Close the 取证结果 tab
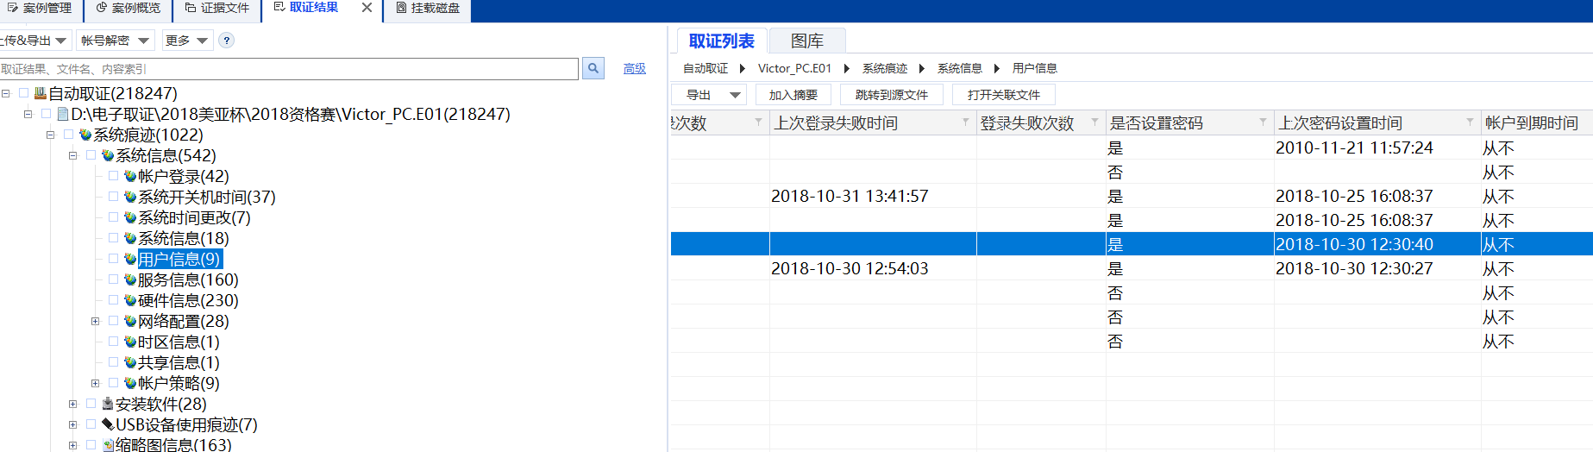This screenshot has width=1593, height=452. [367, 8]
